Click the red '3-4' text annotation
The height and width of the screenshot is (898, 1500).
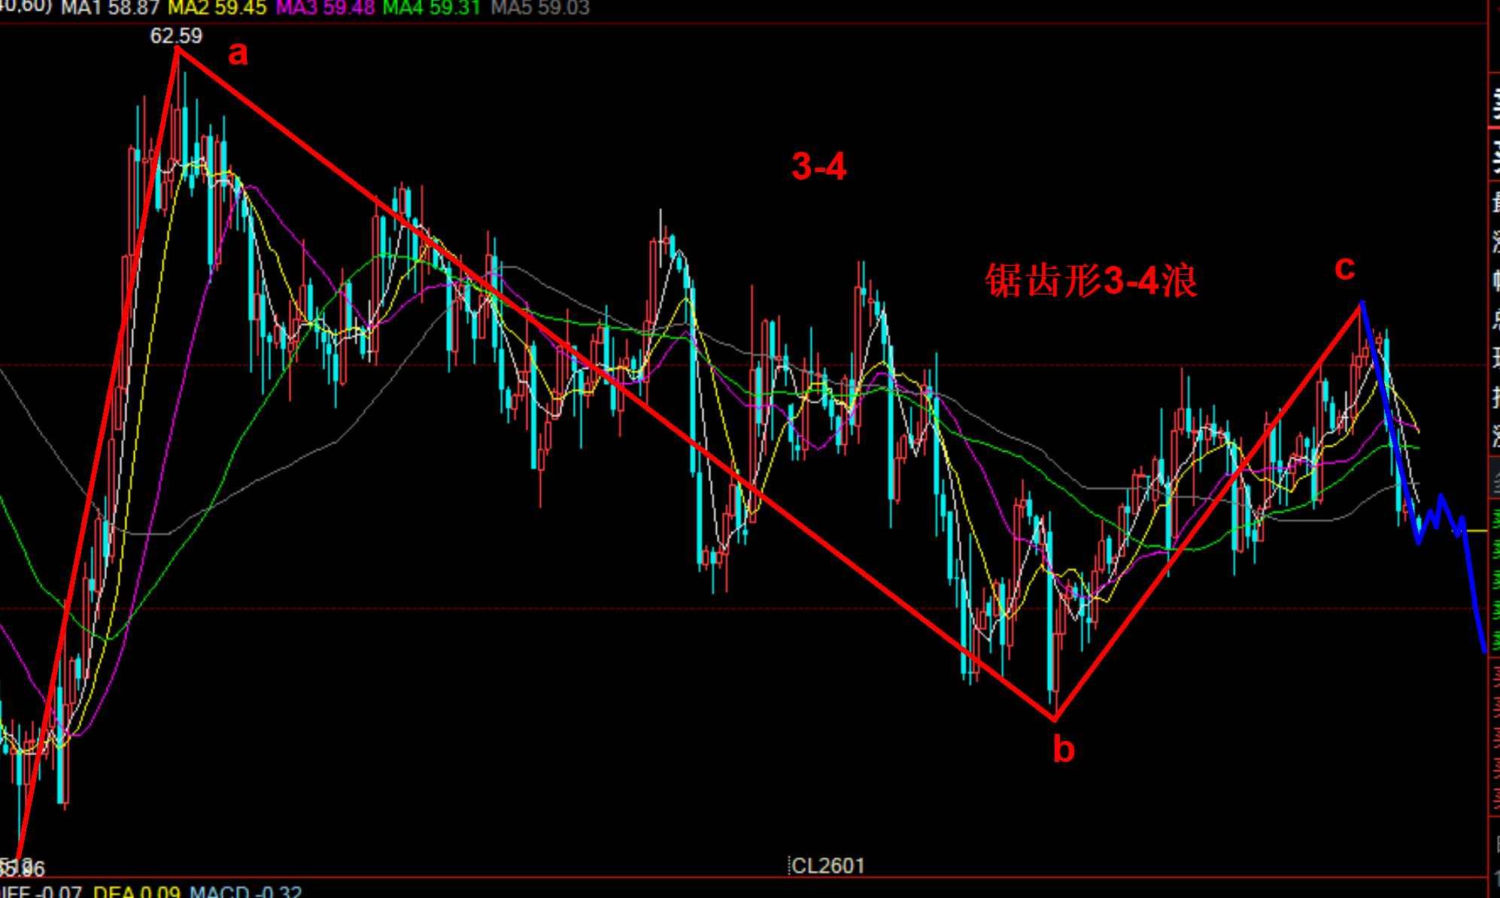818,166
